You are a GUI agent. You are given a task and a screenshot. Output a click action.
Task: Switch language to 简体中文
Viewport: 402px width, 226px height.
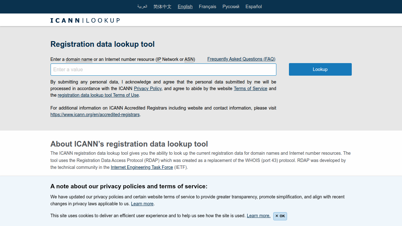point(162,7)
